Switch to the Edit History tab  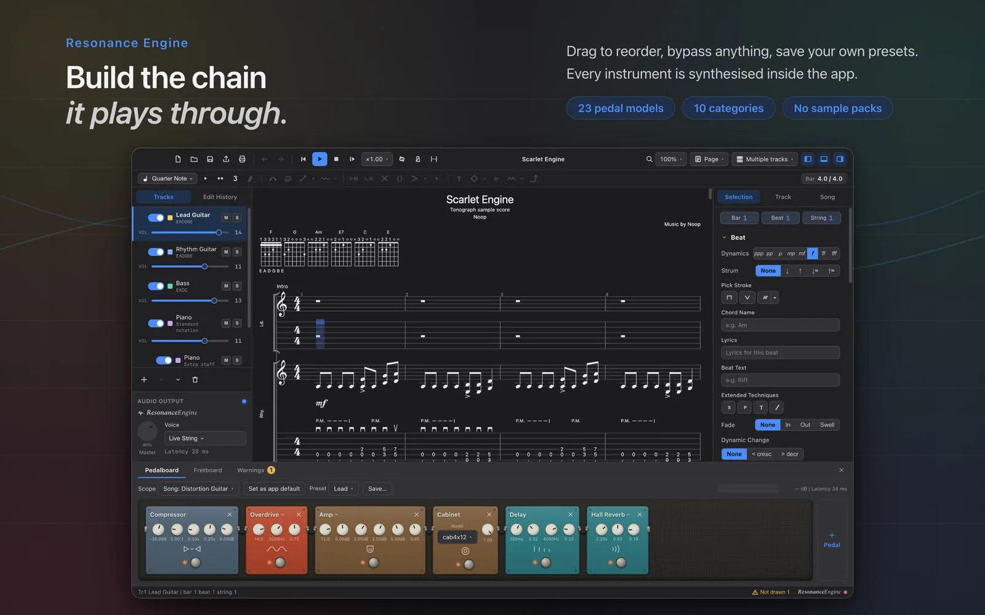point(220,197)
